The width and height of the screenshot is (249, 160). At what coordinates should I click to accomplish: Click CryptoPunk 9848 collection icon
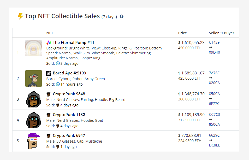click(49, 94)
